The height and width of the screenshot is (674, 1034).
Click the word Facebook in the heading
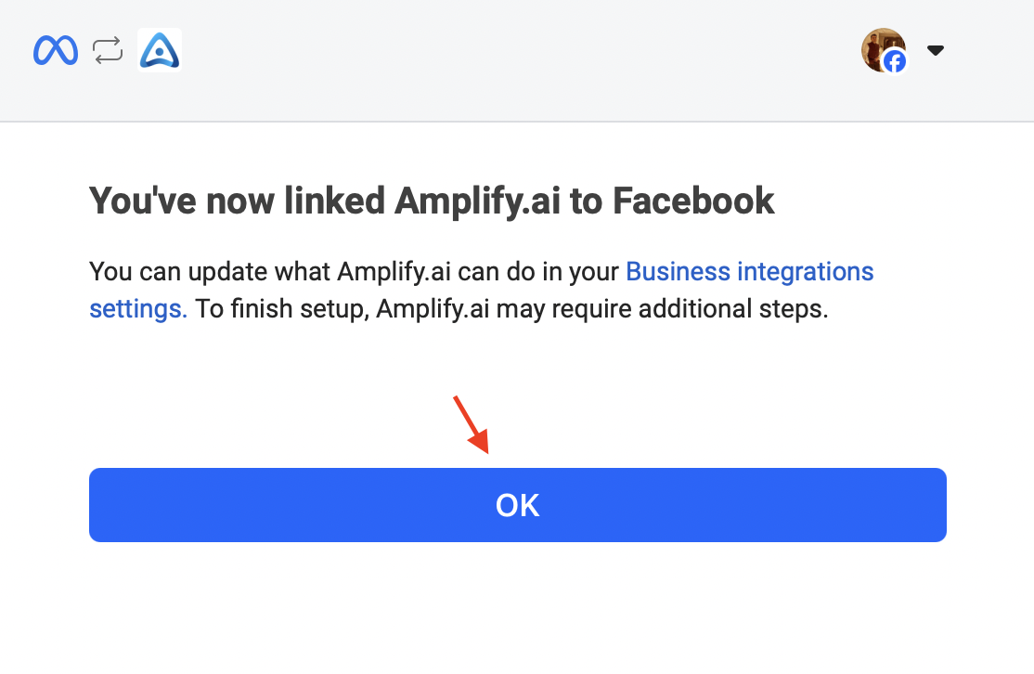pyautogui.click(x=693, y=201)
